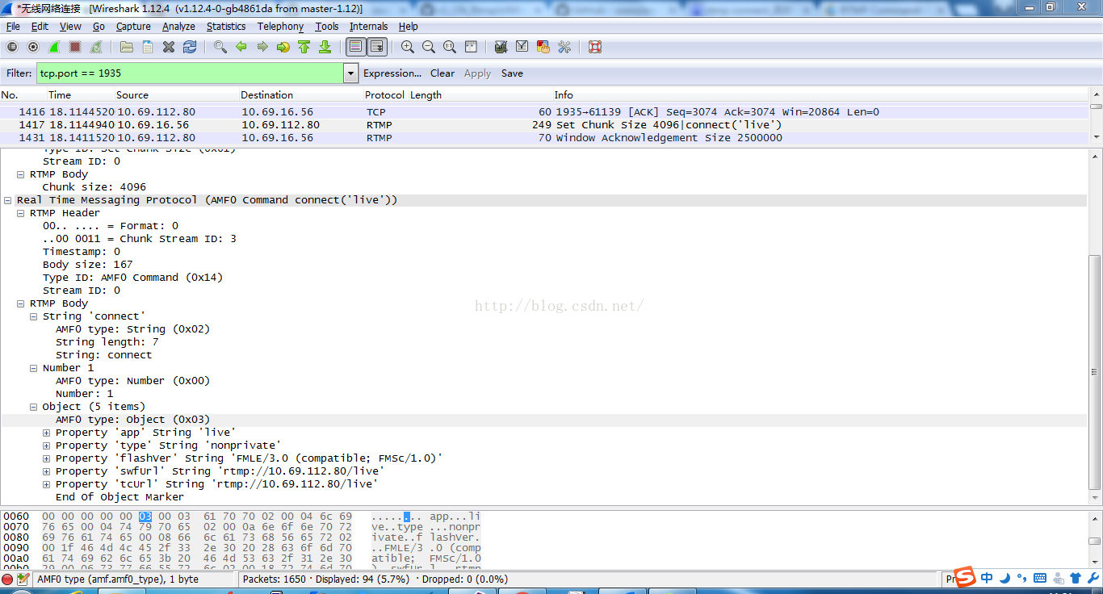Collapse String 'connect' node
This screenshot has width=1103, height=594.
34,316
